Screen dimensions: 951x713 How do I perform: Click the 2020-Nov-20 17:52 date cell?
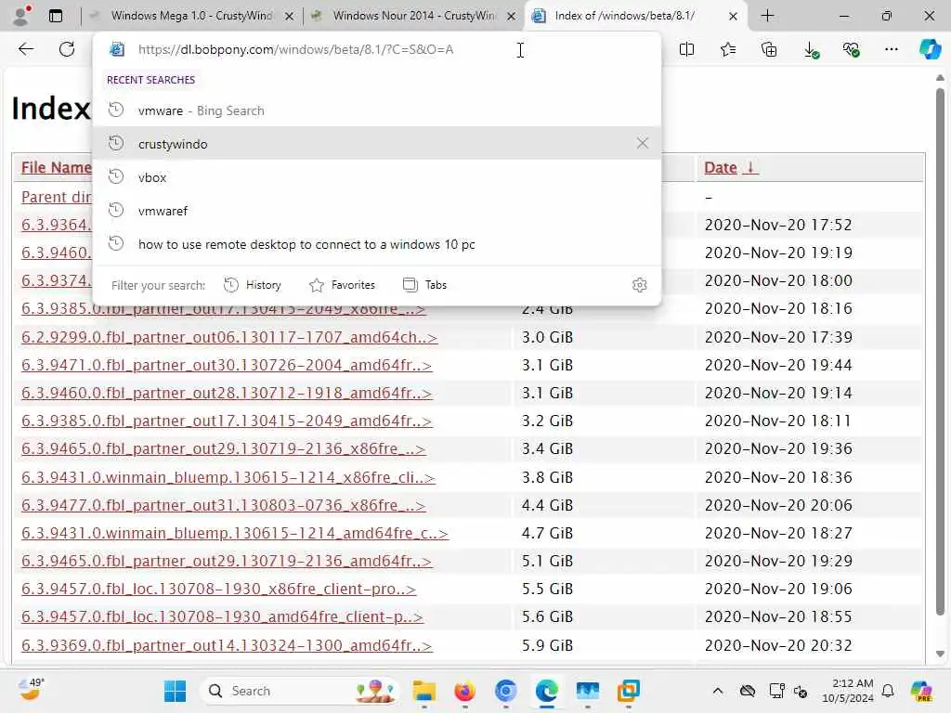[x=778, y=225]
